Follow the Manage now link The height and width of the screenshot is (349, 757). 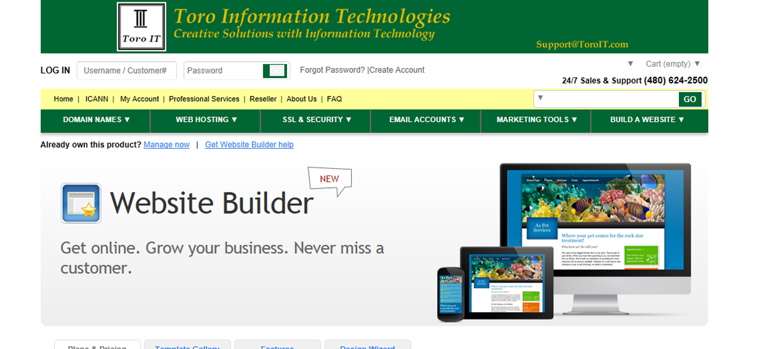pyautogui.click(x=167, y=145)
